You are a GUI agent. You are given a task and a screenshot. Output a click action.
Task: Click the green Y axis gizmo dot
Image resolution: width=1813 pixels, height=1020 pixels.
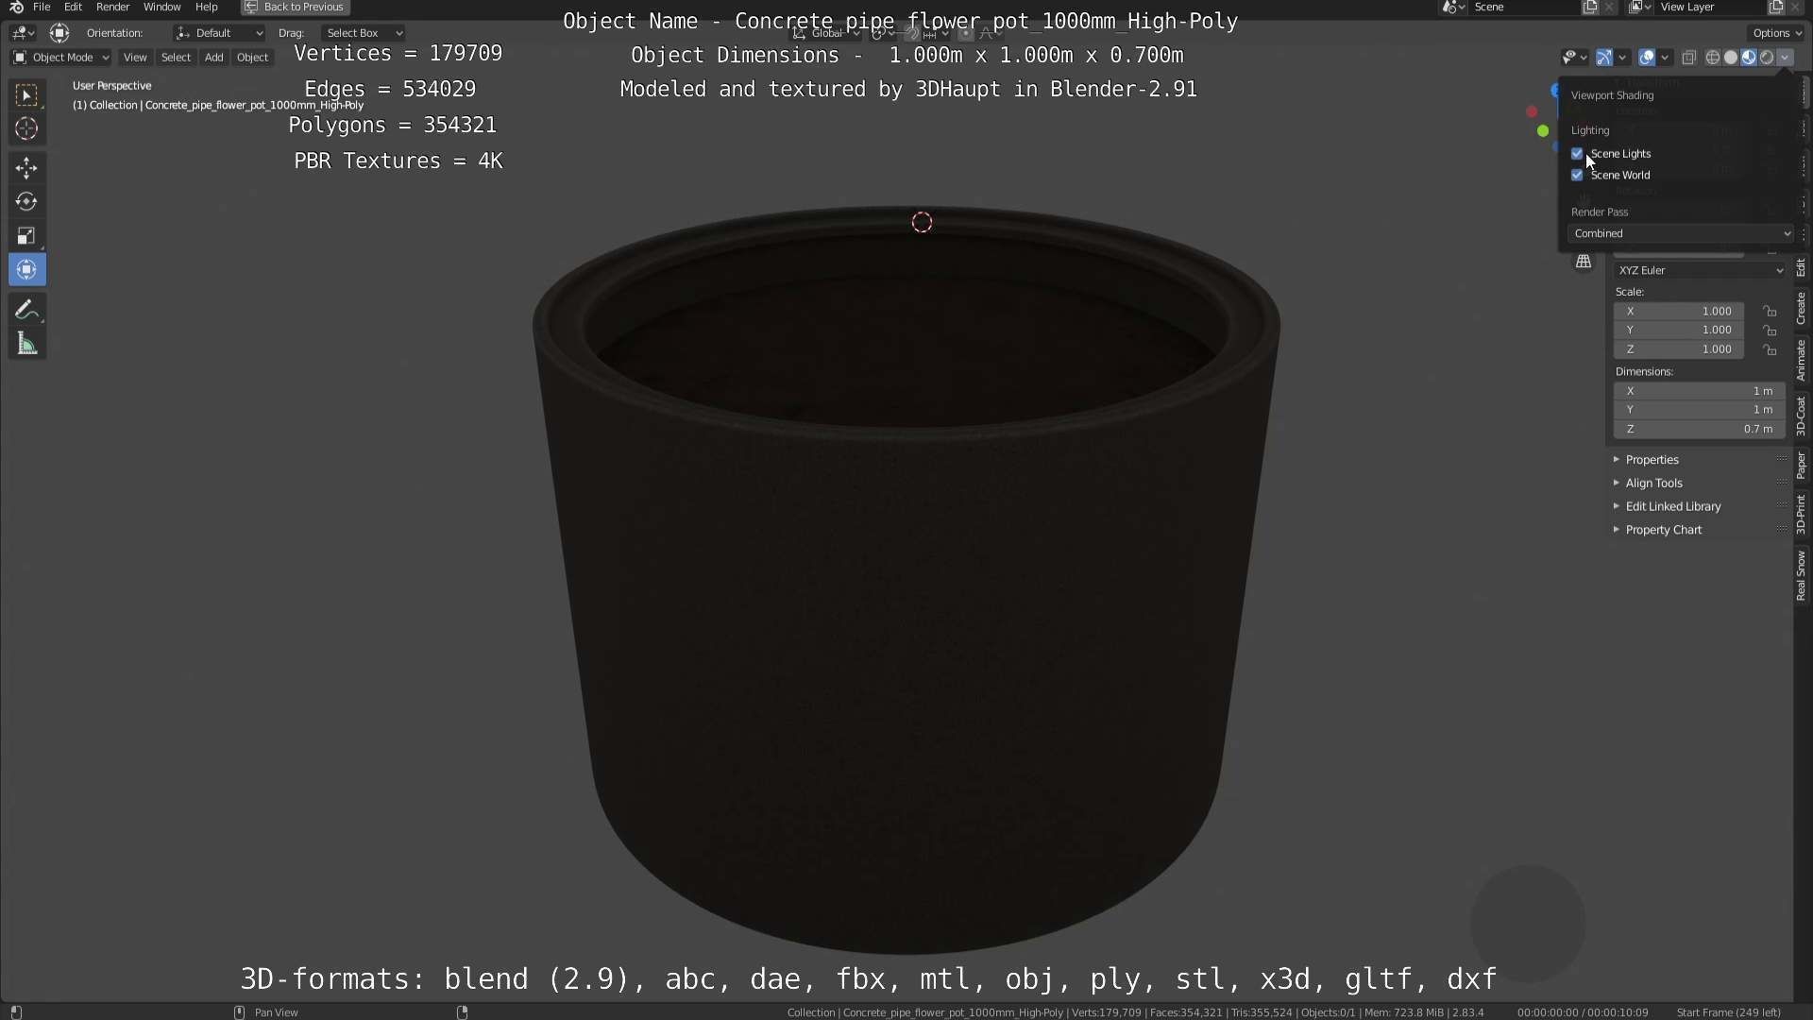click(x=1543, y=130)
